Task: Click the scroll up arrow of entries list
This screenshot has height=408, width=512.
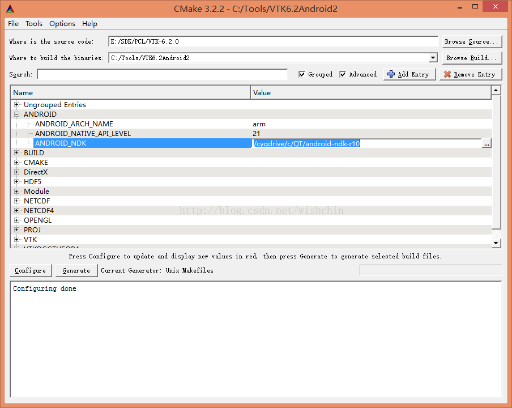Action: (x=496, y=90)
